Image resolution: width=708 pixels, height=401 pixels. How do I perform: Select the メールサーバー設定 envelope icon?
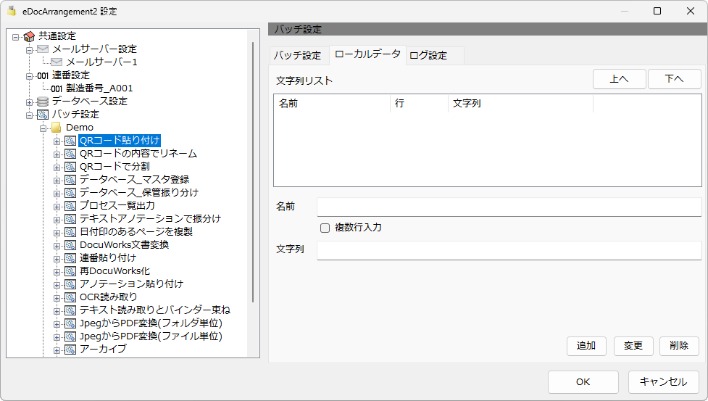click(x=43, y=49)
